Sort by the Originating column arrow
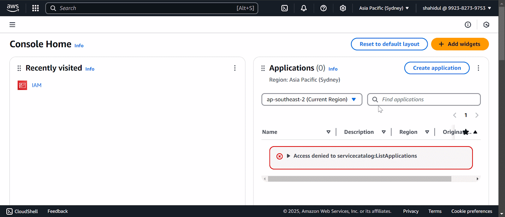The height and width of the screenshot is (217, 505). point(475,132)
